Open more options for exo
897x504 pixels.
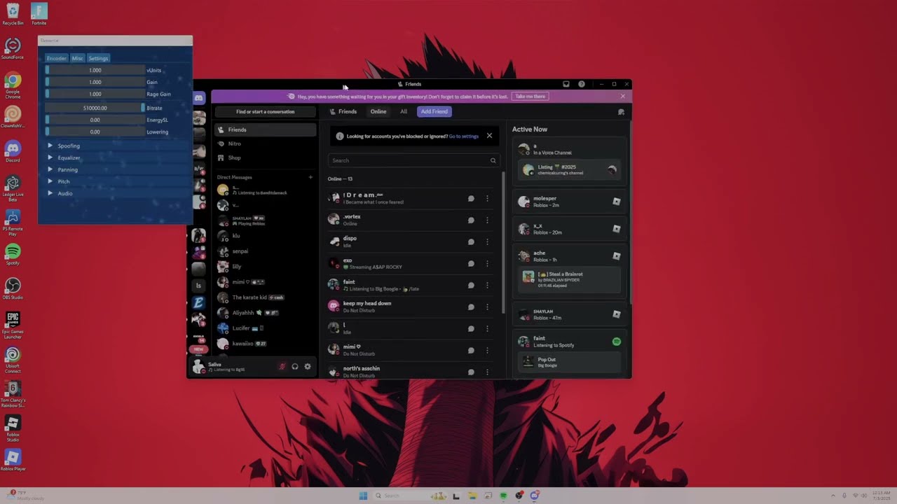coord(488,263)
